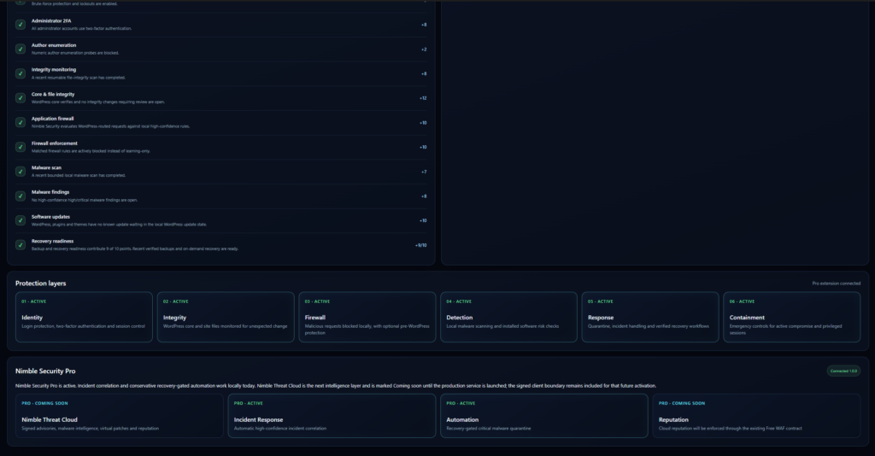875x456 pixels.
Task: Click the +7 score for Malware scan
Action: [424, 172]
